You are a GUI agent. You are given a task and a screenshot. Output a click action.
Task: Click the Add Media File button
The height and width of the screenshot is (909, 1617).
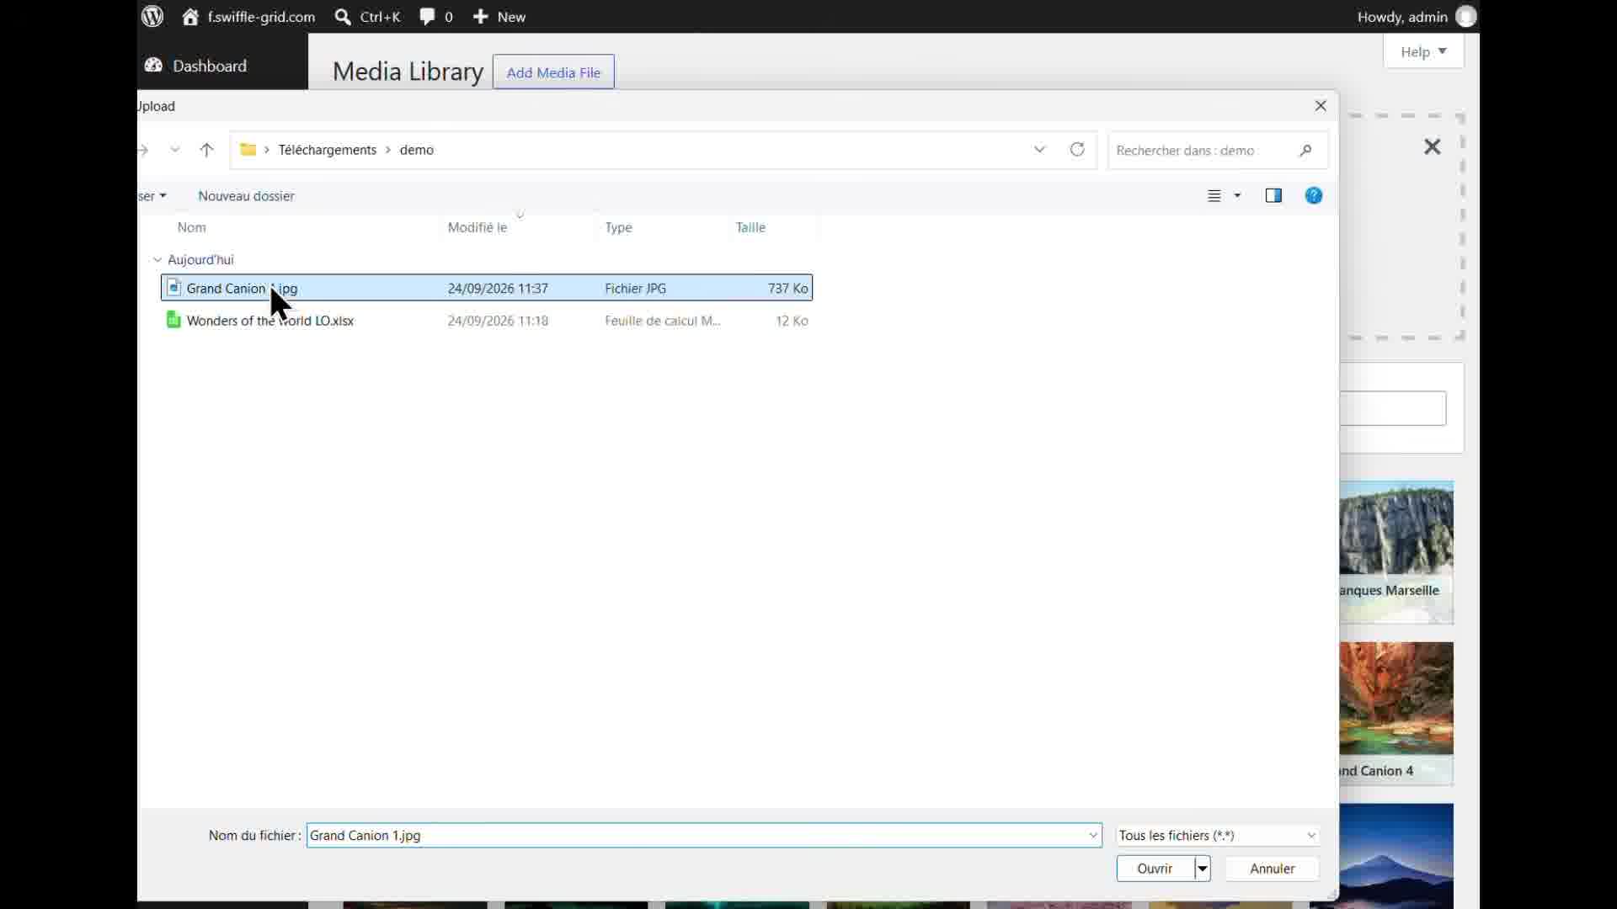coord(553,72)
